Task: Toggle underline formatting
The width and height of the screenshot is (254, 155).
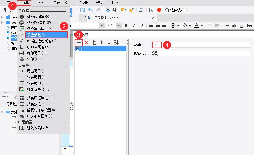Action: (141, 26)
